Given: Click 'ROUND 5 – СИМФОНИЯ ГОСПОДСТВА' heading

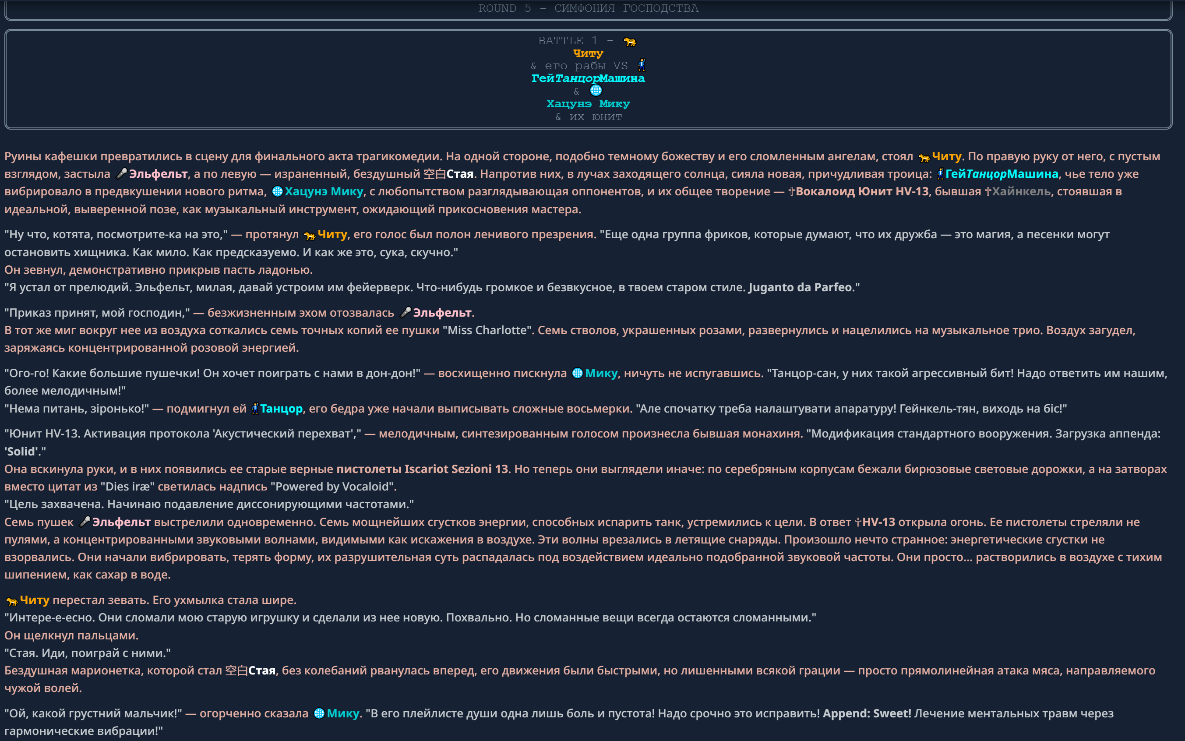Looking at the screenshot, I should pos(588,8).
